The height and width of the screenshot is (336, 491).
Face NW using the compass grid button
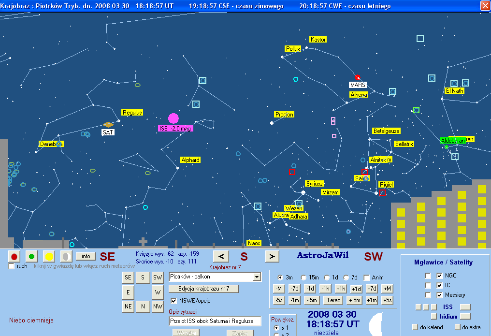tap(158, 306)
